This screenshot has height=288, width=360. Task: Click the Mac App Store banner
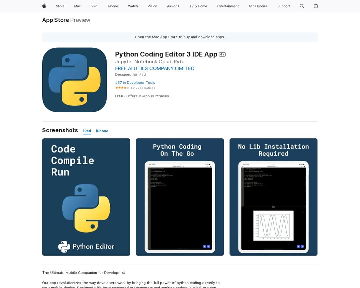click(x=180, y=37)
